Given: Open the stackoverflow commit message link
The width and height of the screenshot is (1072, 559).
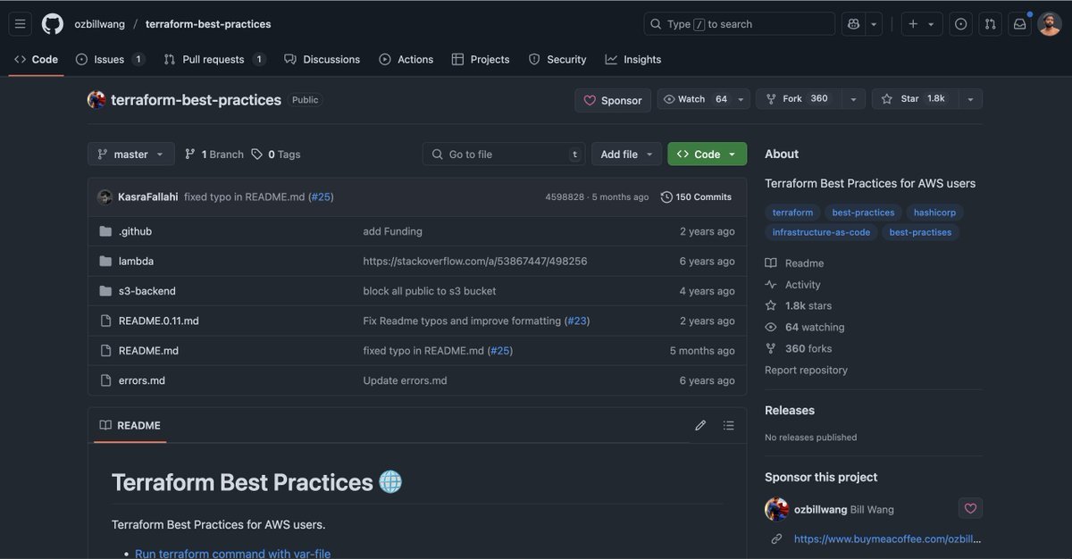Looking at the screenshot, I should point(475,262).
